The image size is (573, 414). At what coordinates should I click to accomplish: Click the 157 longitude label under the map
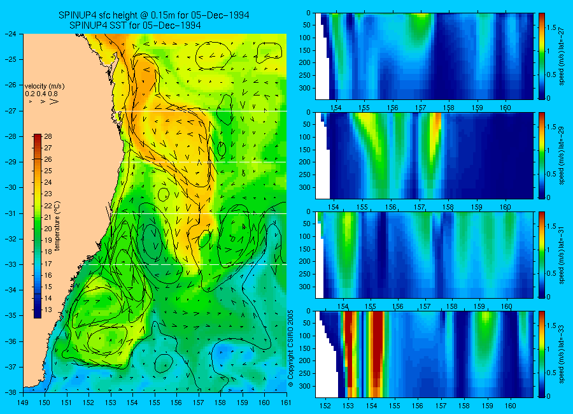[x=199, y=403]
